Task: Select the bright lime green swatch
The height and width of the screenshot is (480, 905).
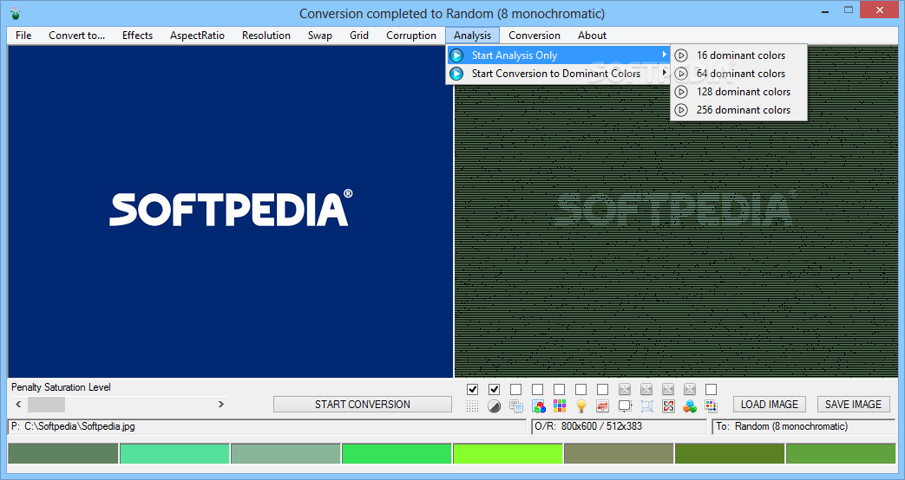Action: pos(508,453)
